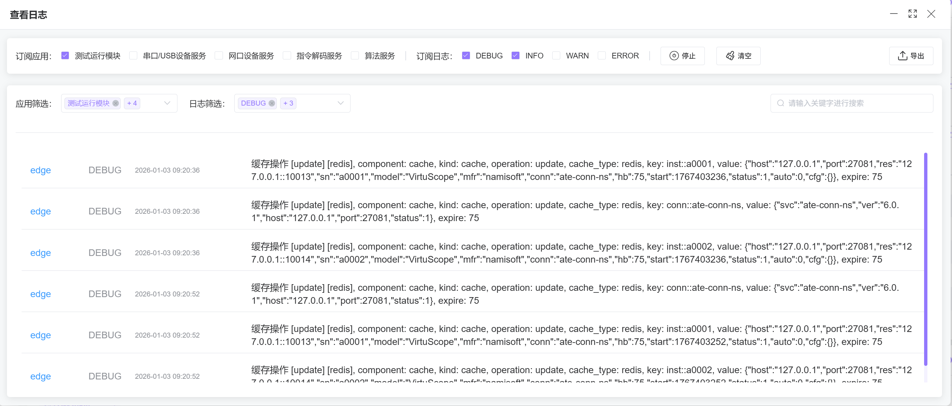Expand the 应用筛选 dropdown arrow

coord(167,103)
